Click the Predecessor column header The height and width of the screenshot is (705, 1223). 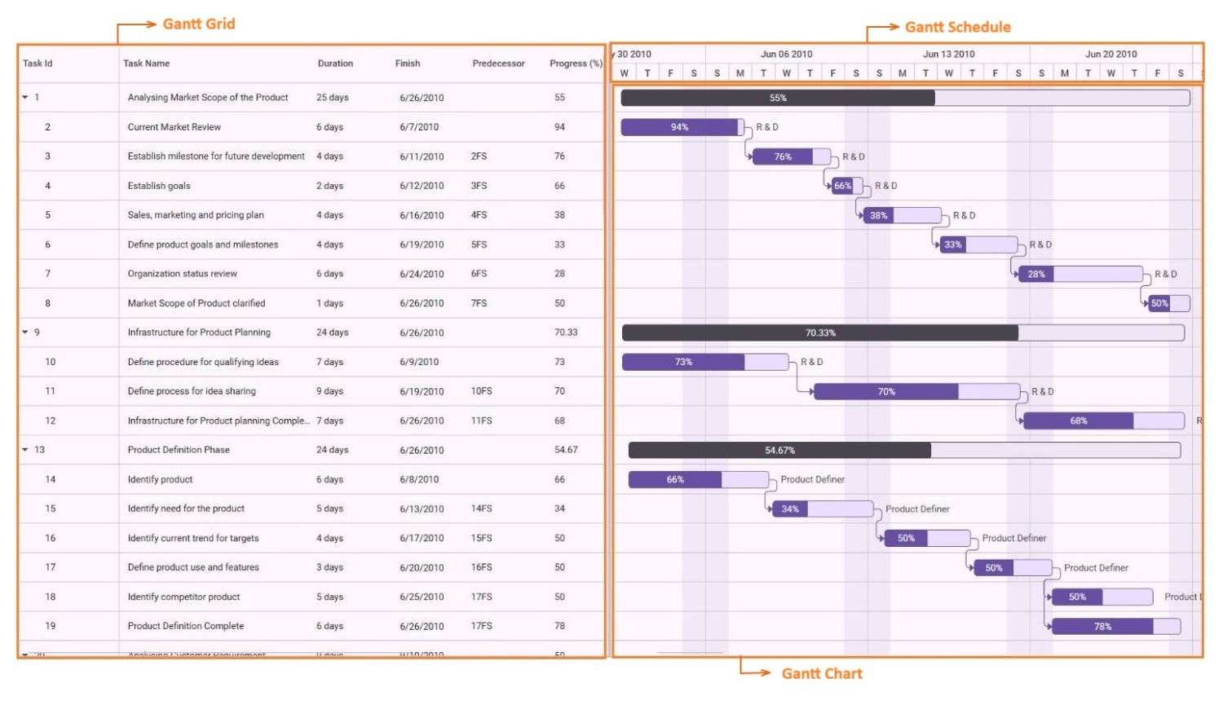498,64
